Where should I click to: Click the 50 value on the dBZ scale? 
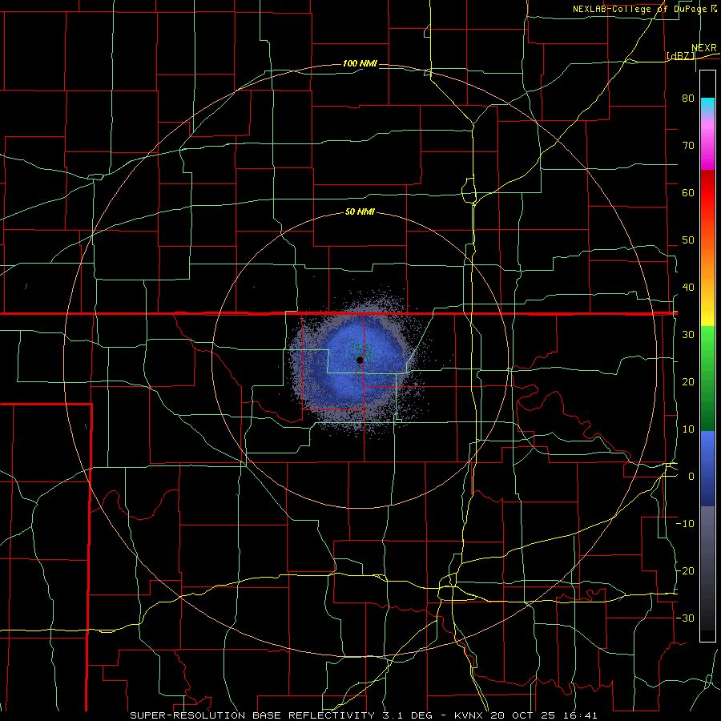688,240
